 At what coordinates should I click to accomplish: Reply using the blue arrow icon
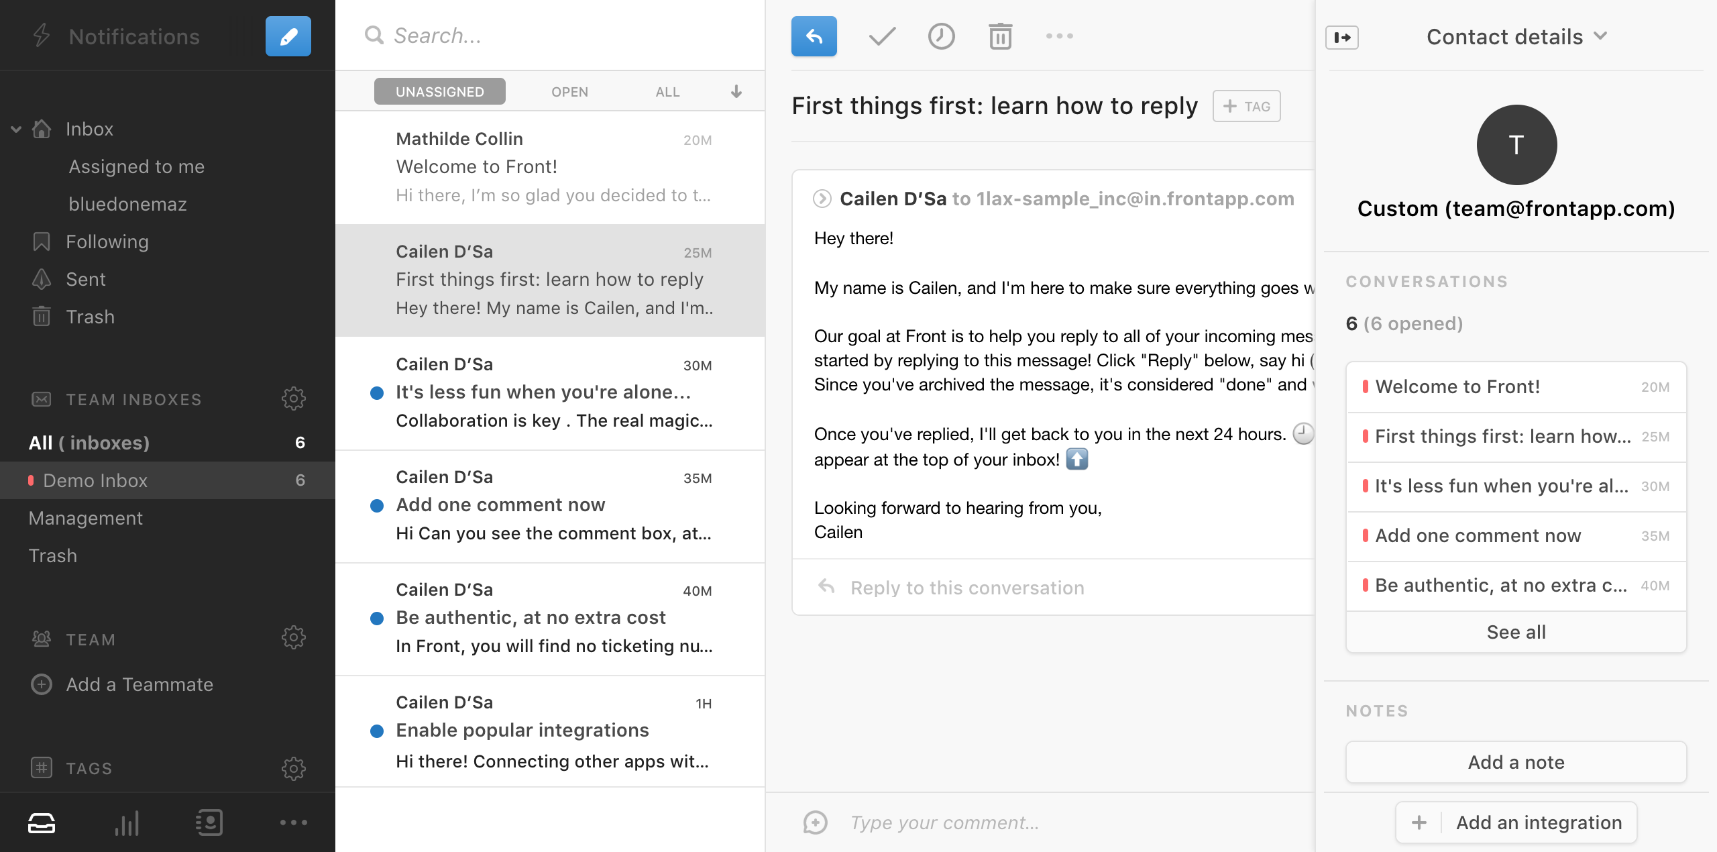814,36
